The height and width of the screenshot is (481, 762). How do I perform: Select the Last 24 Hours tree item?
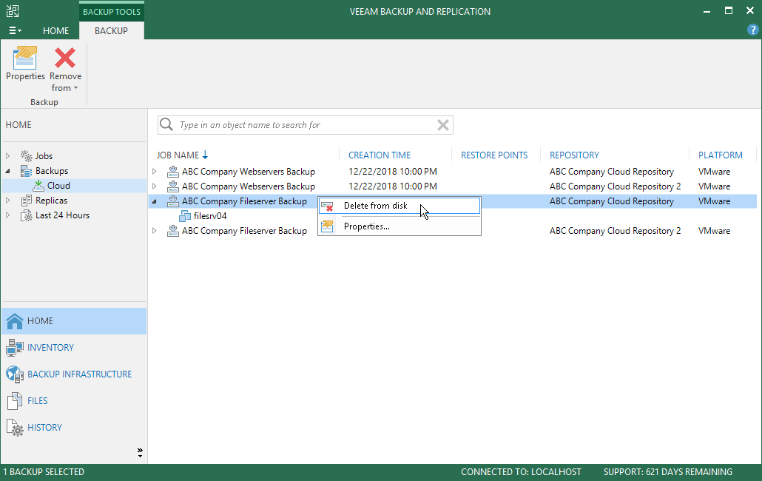pos(62,215)
